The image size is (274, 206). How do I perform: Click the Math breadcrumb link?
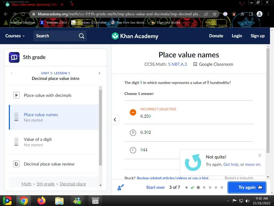[x=26, y=184]
